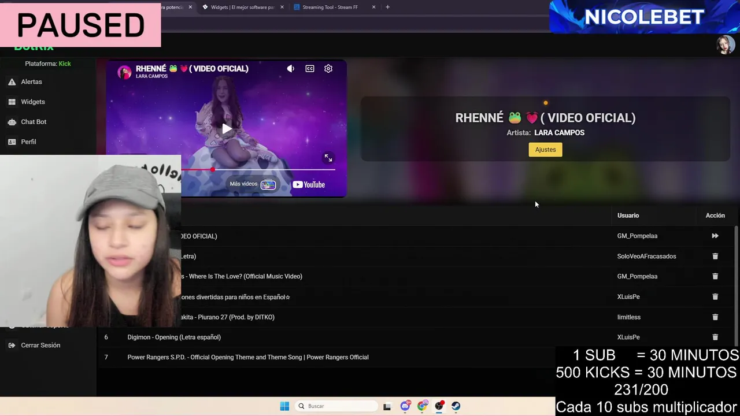Delete Digimon Opening song
740x416 pixels.
coord(715,337)
